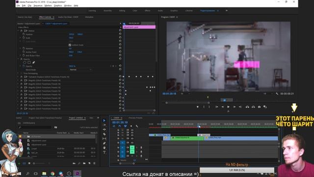Toggle stopwatch for Opacity property
Viewport: 314px width, 177px height.
(24, 66)
